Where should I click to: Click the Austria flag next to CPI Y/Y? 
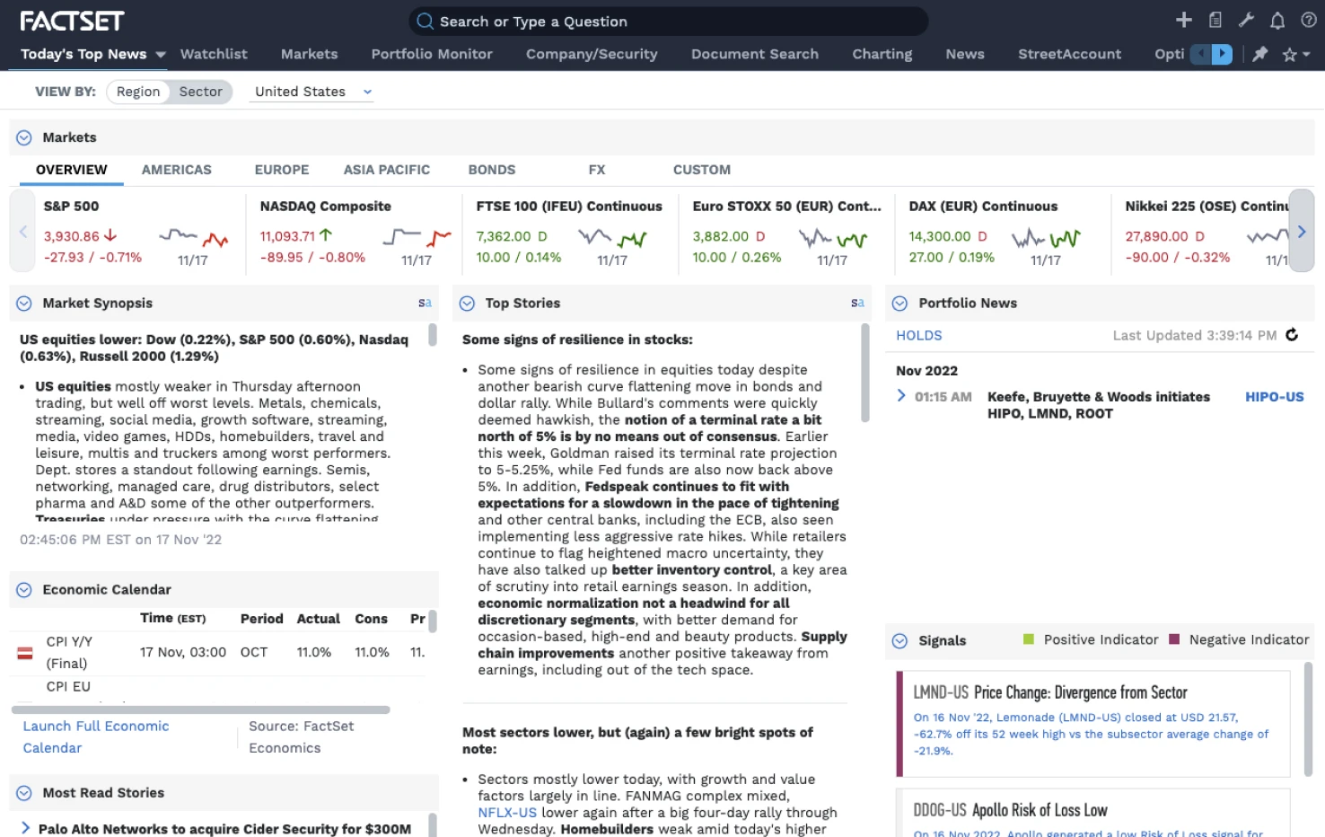(x=25, y=653)
